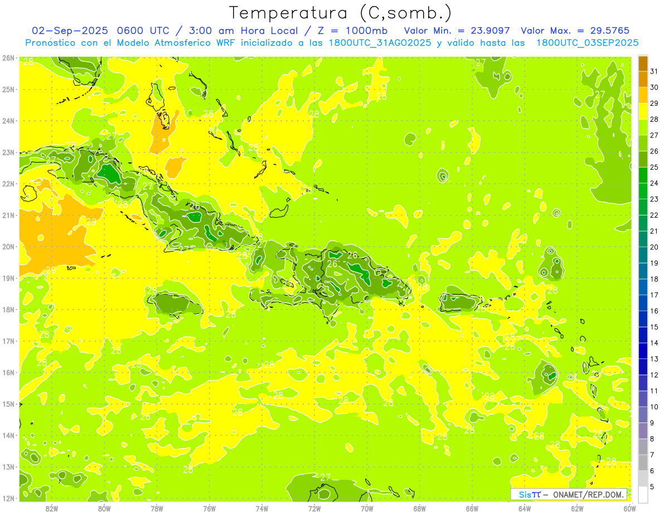Pick the lime legend band between 27 and 28
669x516 pixels.
(x=643, y=127)
